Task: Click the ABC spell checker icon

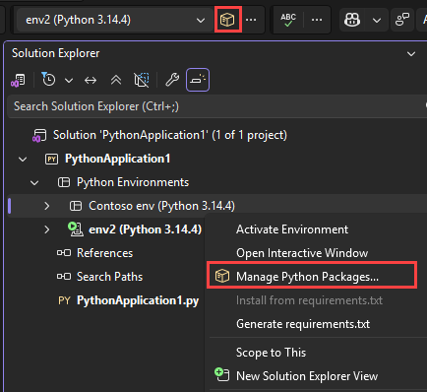Action: click(288, 20)
